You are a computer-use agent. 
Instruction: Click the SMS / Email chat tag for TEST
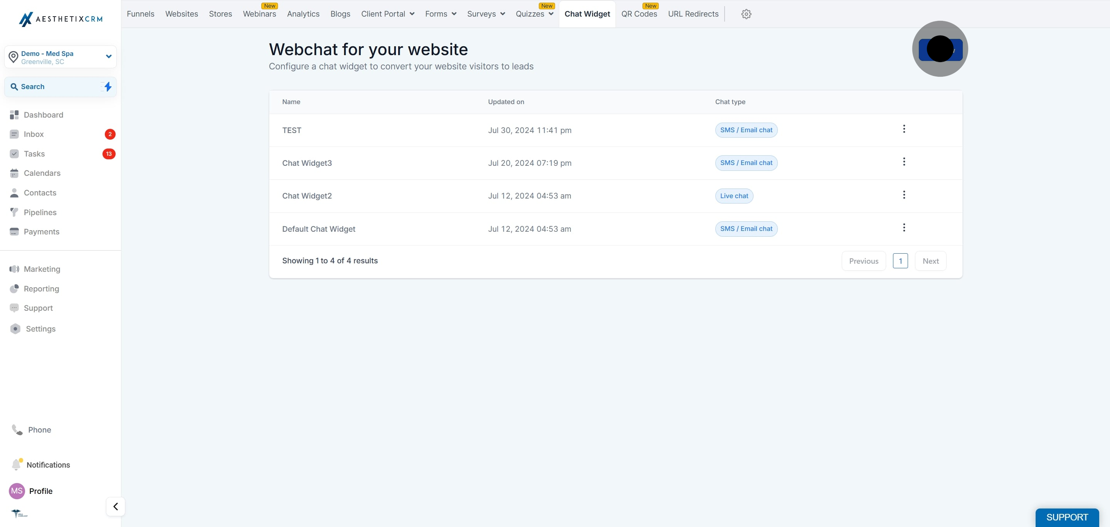click(746, 130)
